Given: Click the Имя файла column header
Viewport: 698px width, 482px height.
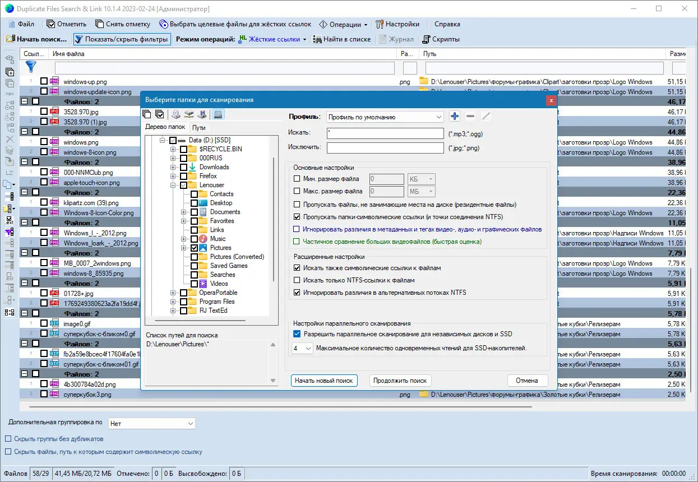Looking at the screenshot, I should [223, 54].
